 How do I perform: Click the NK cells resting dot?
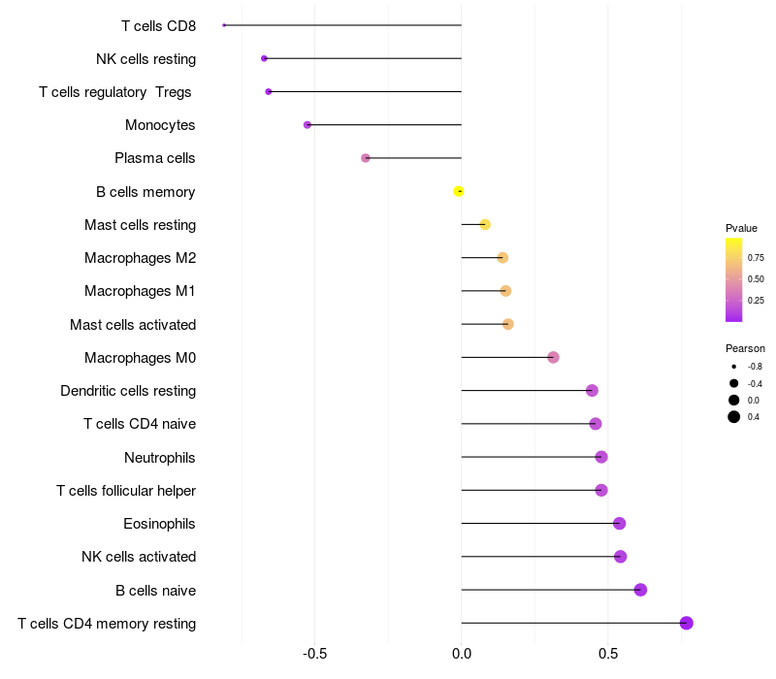[264, 58]
